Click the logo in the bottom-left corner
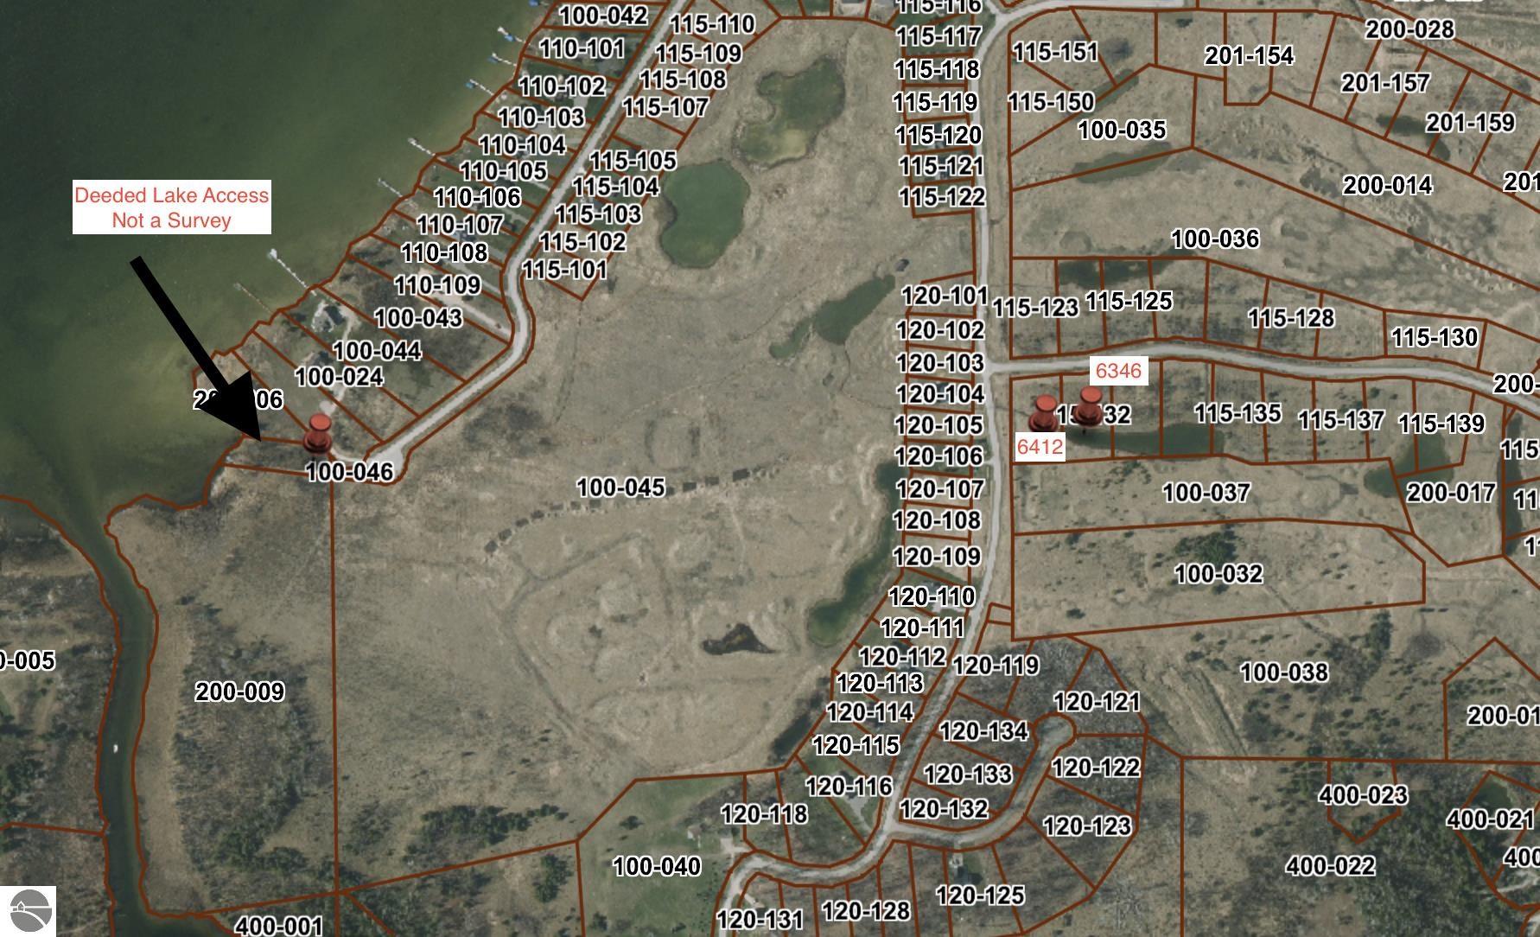 pos(28,911)
